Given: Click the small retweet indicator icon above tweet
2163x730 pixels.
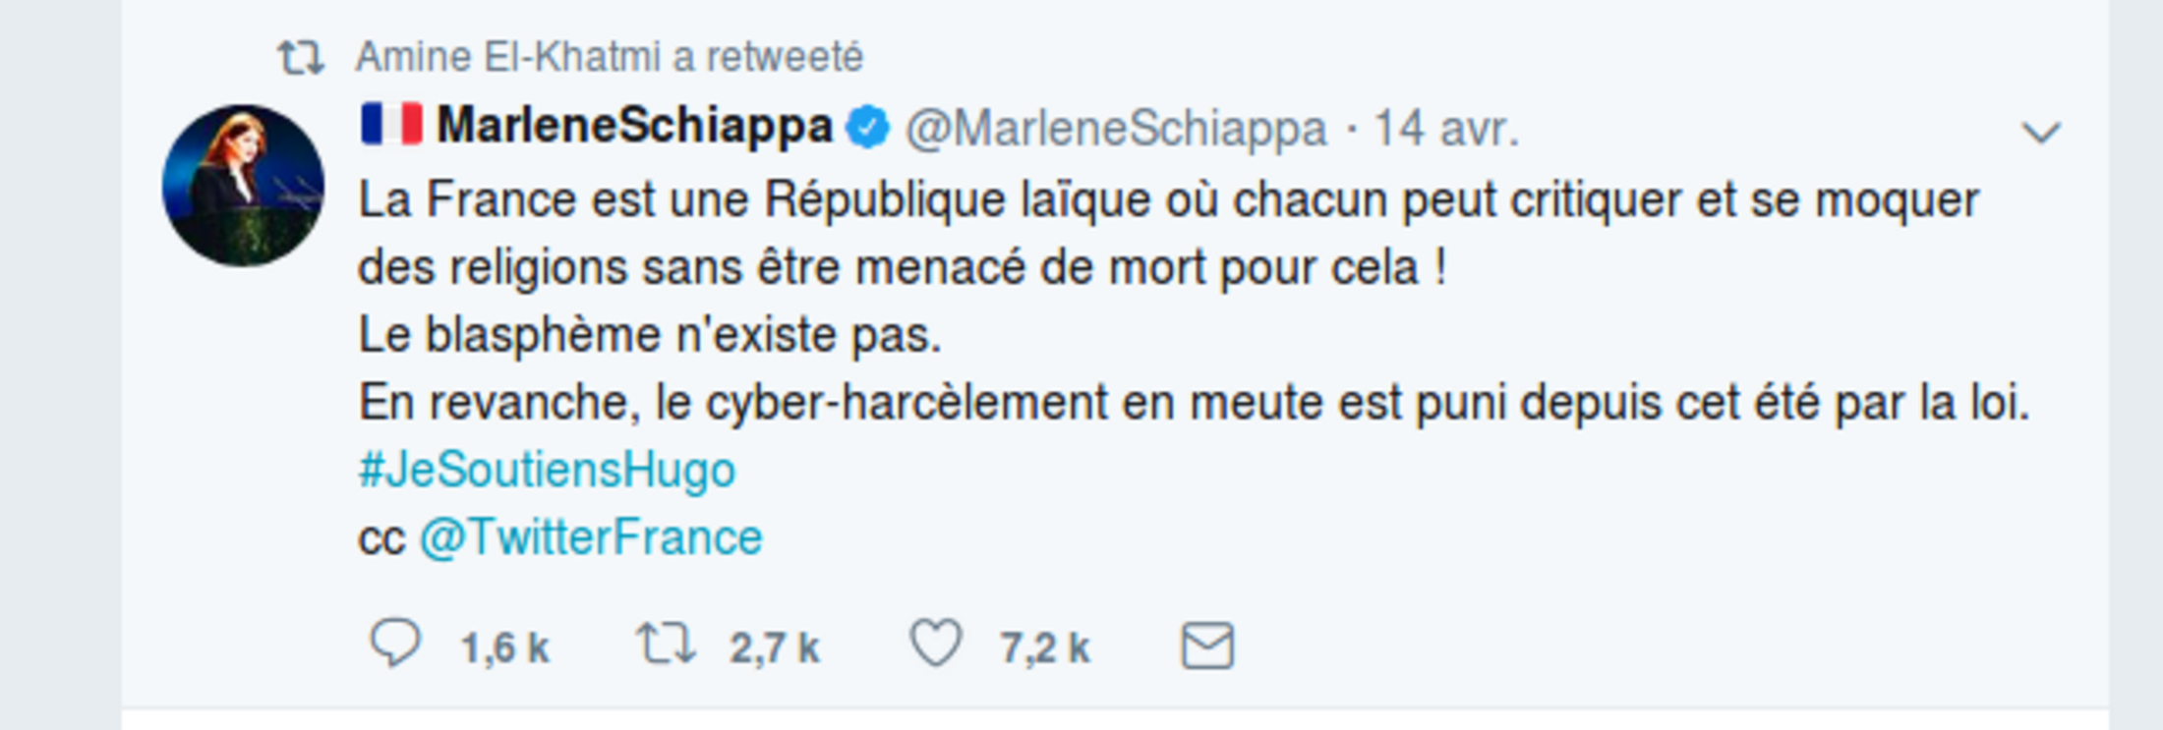Looking at the screenshot, I should pos(300,58).
